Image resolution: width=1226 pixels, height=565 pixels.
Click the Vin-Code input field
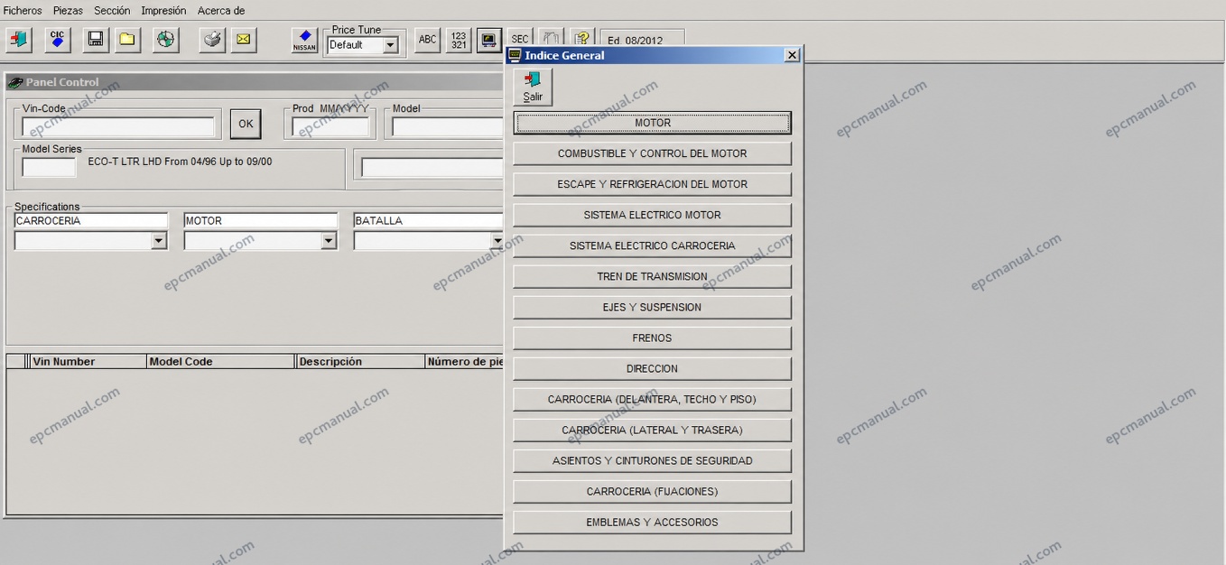118,126
